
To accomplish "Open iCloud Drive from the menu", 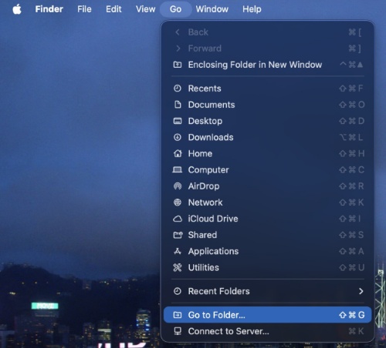I will [x=268, y=219].
